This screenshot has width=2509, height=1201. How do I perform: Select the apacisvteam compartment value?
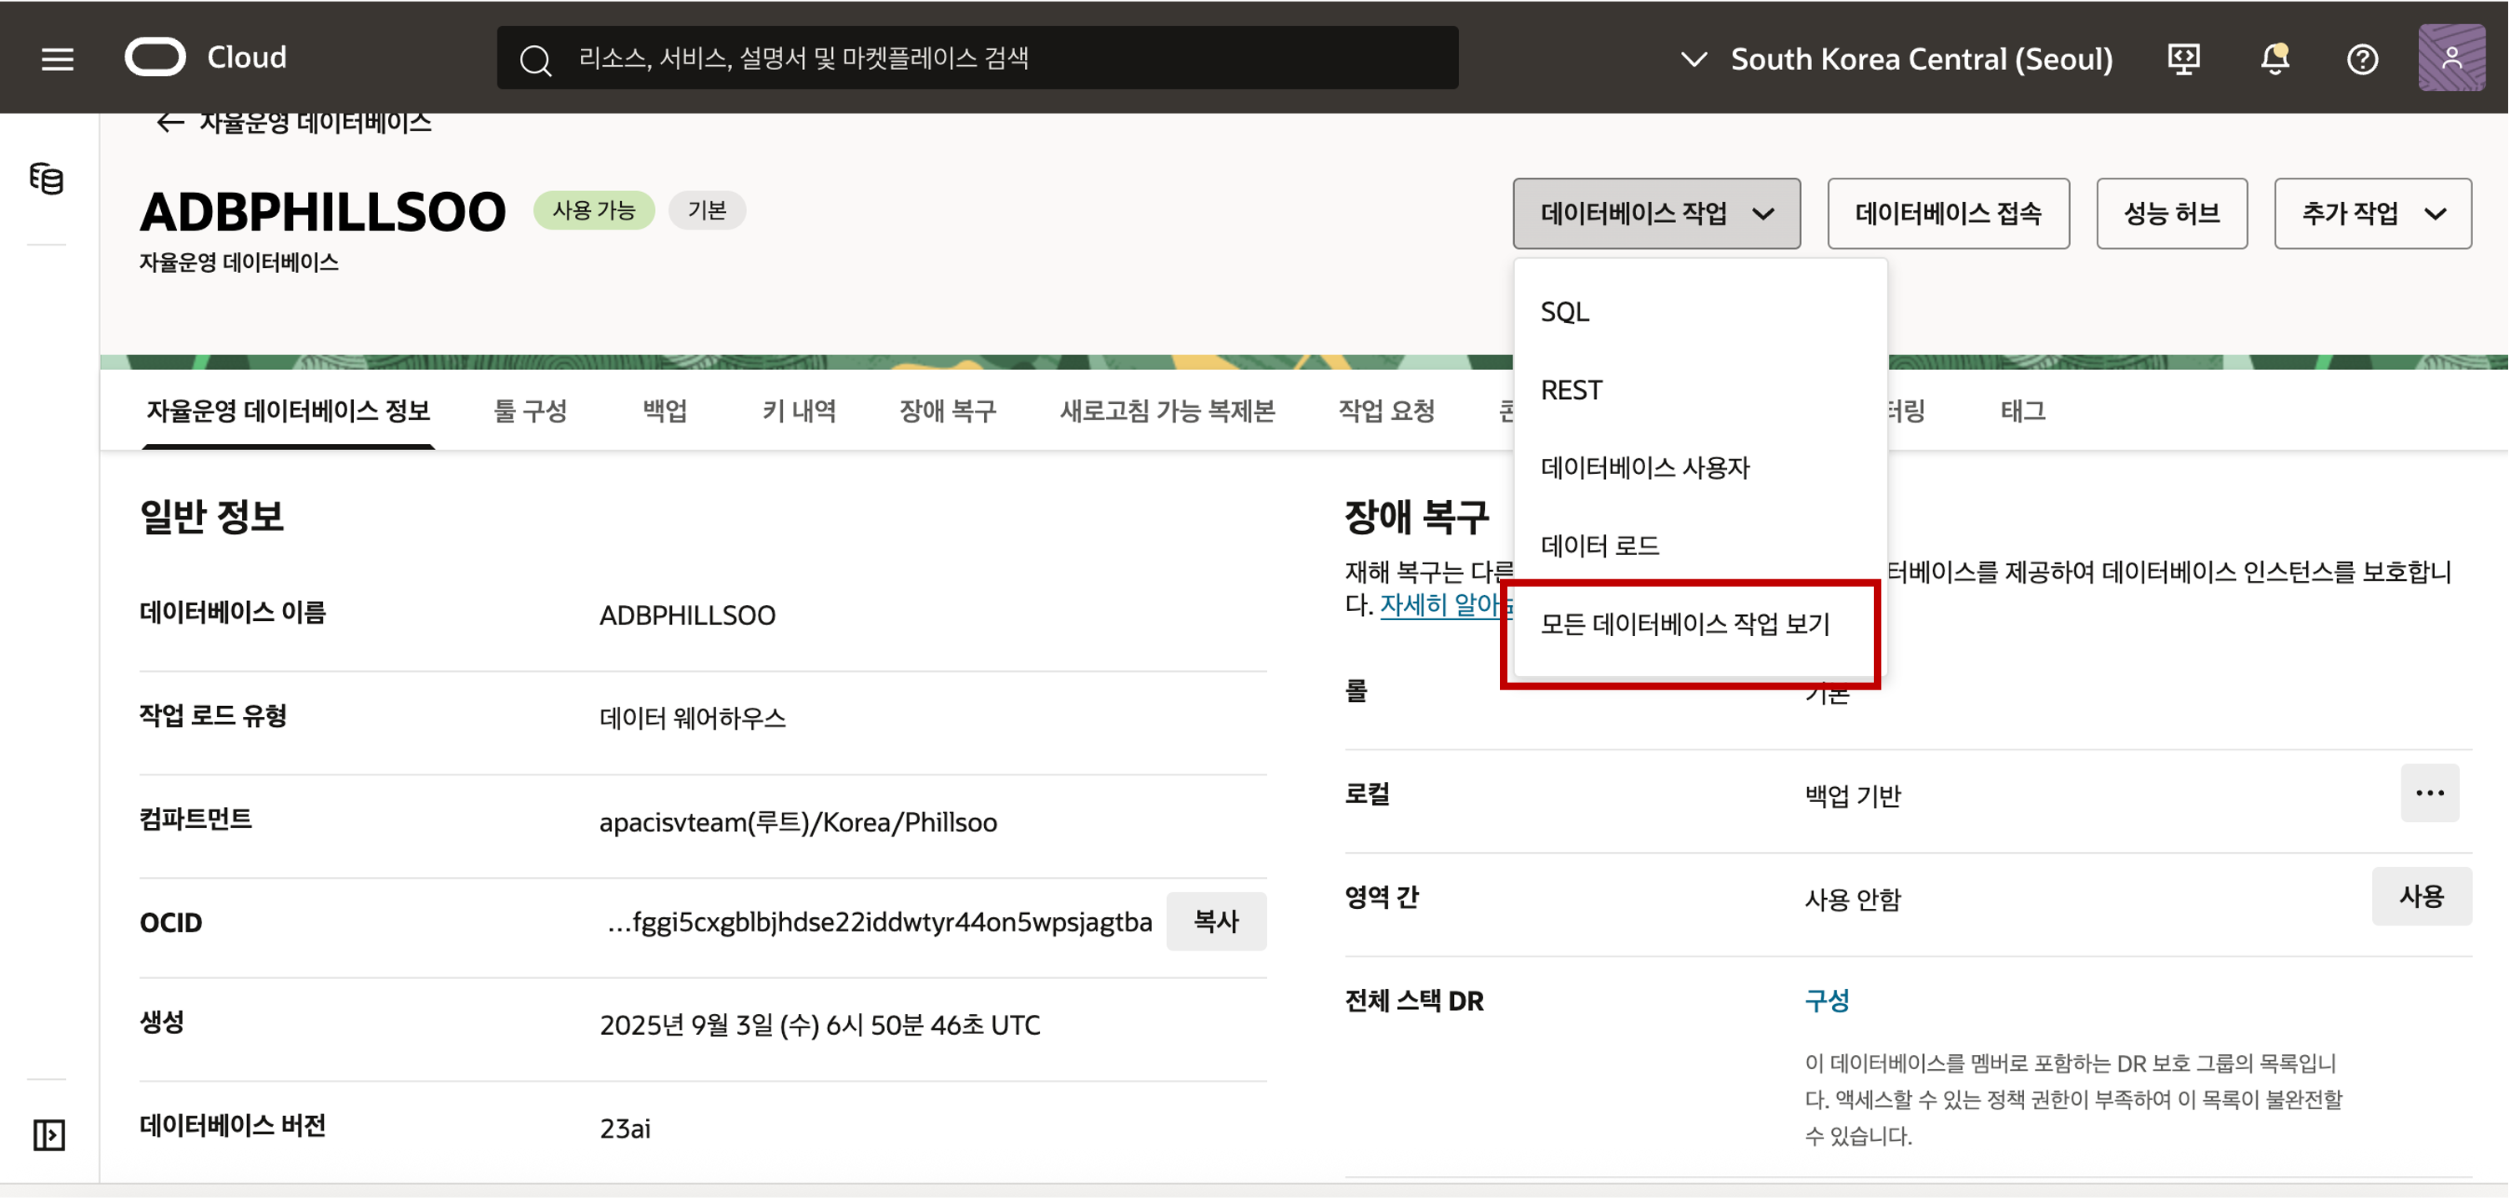[x=798, y=822]
